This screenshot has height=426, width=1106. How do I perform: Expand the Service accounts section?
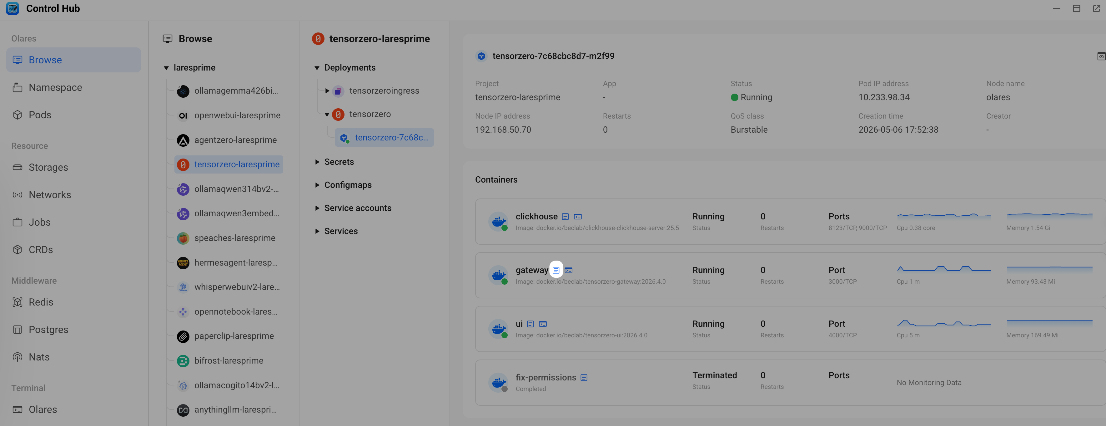click(x=317, y=208)
